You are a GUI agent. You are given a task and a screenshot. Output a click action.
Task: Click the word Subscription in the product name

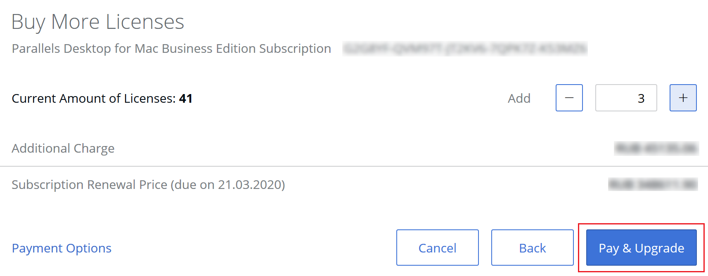(295, 49)
